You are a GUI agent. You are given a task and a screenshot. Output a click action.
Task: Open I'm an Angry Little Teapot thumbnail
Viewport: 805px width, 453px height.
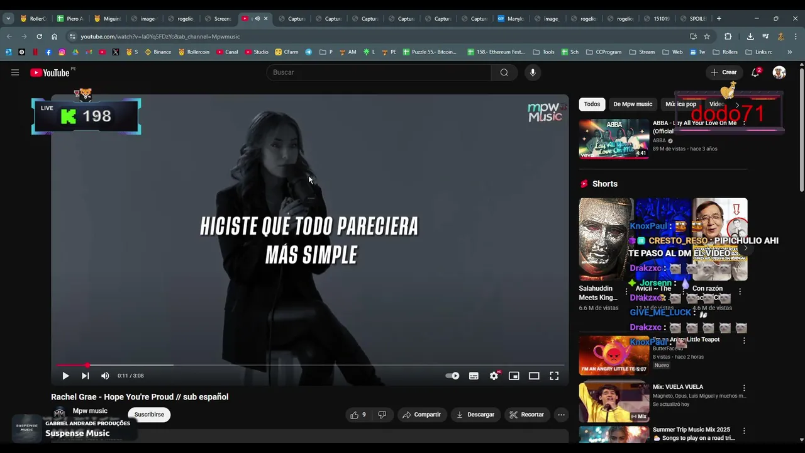pos(614,355)
